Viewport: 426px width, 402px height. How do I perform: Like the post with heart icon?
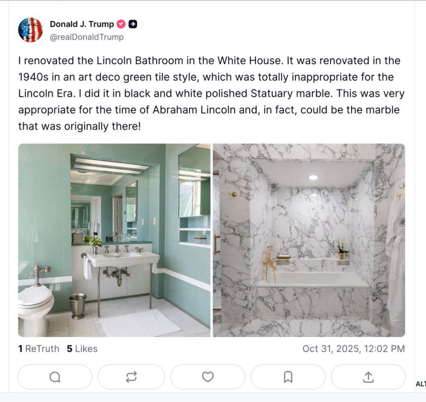pos(208,377)
